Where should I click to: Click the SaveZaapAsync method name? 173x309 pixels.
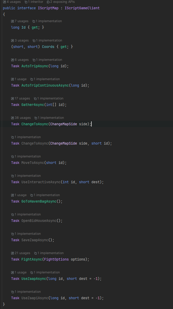(35, 240)
